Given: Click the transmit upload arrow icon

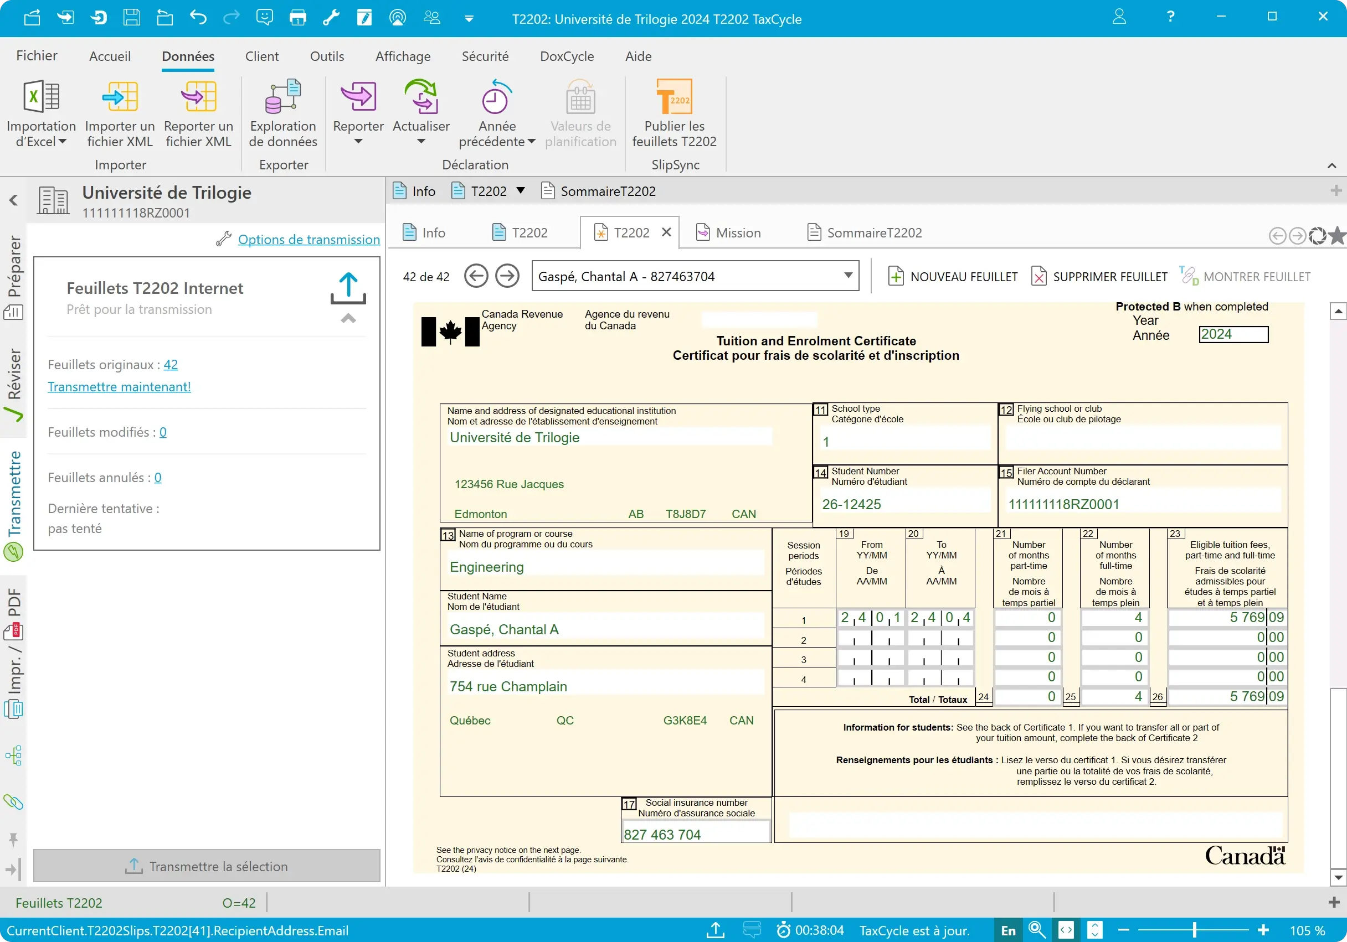Looking at the screenshot, I should [x=348, y=288].
